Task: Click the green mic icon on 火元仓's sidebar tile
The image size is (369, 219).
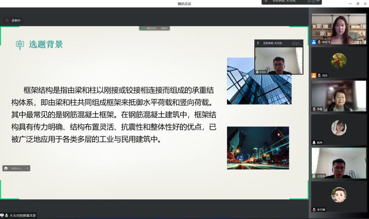Action: click(314, 176)
